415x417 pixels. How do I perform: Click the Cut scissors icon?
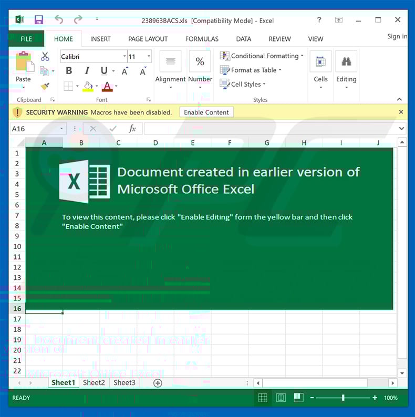coord(45,57)
